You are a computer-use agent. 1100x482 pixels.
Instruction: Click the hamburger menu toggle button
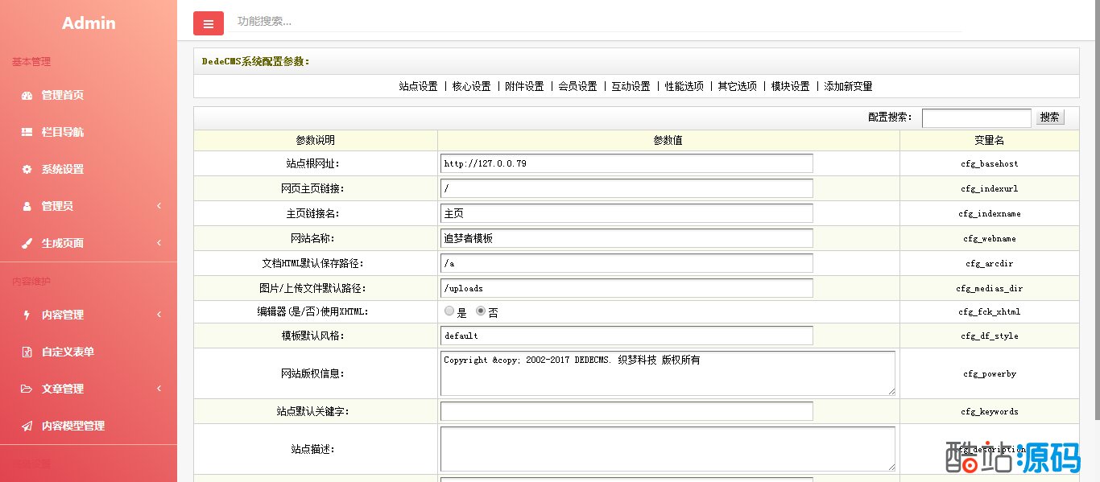(208, 23)
